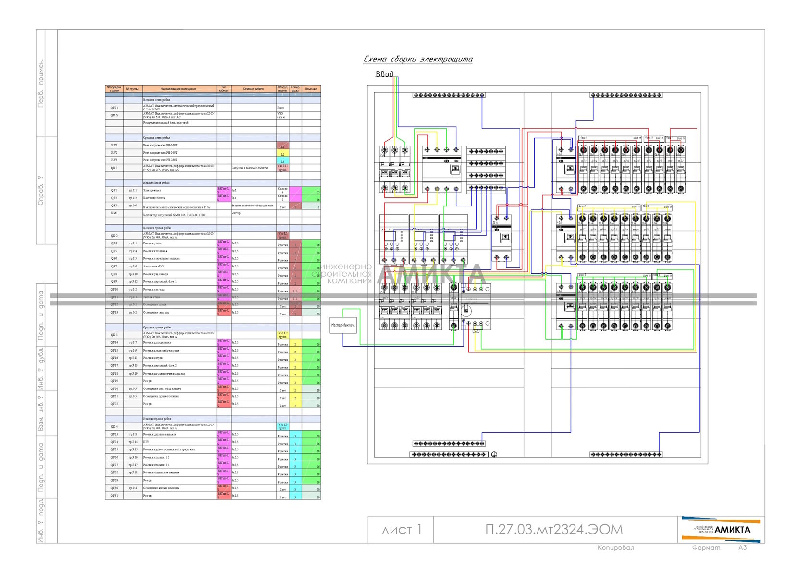Viewport: 807px width, 570px height.
Task: Select the "Формат" label below the frame
Action: coord(706,548)
